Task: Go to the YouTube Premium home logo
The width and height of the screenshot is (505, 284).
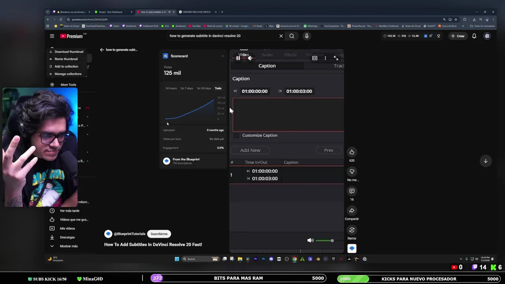Action: pyautogui.click(x=71, y=36)
